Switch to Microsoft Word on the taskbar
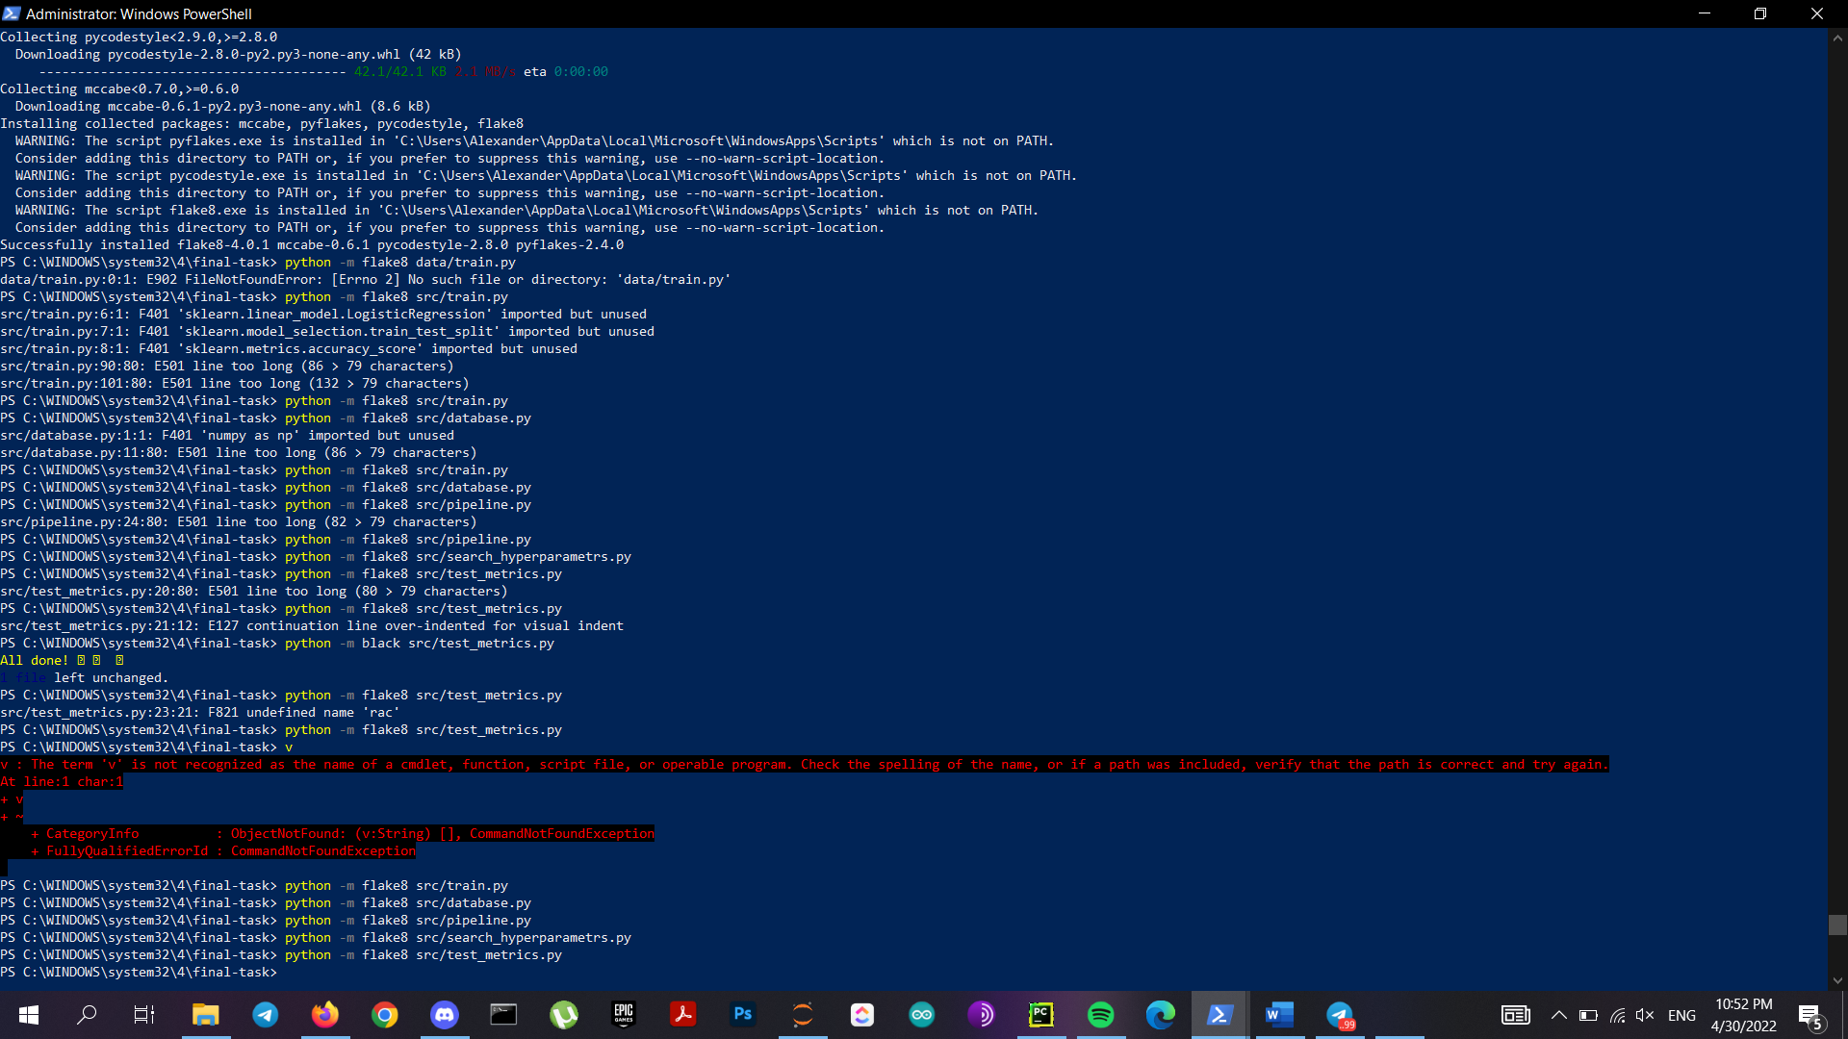 [x=1280, y=1014]
